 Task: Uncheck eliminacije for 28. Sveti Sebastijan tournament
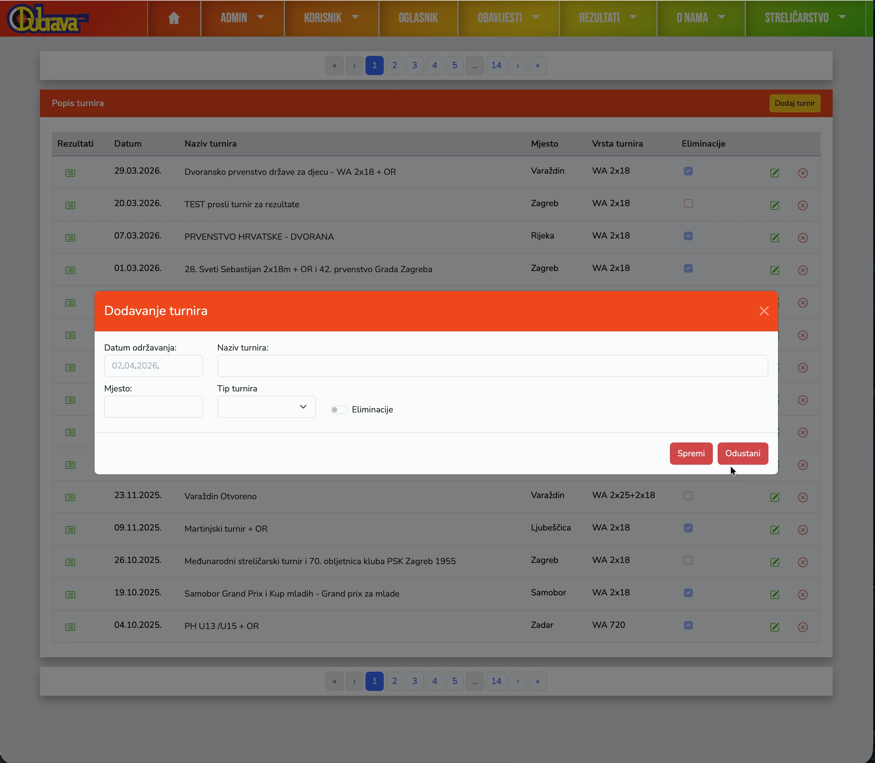pos(688,268)
